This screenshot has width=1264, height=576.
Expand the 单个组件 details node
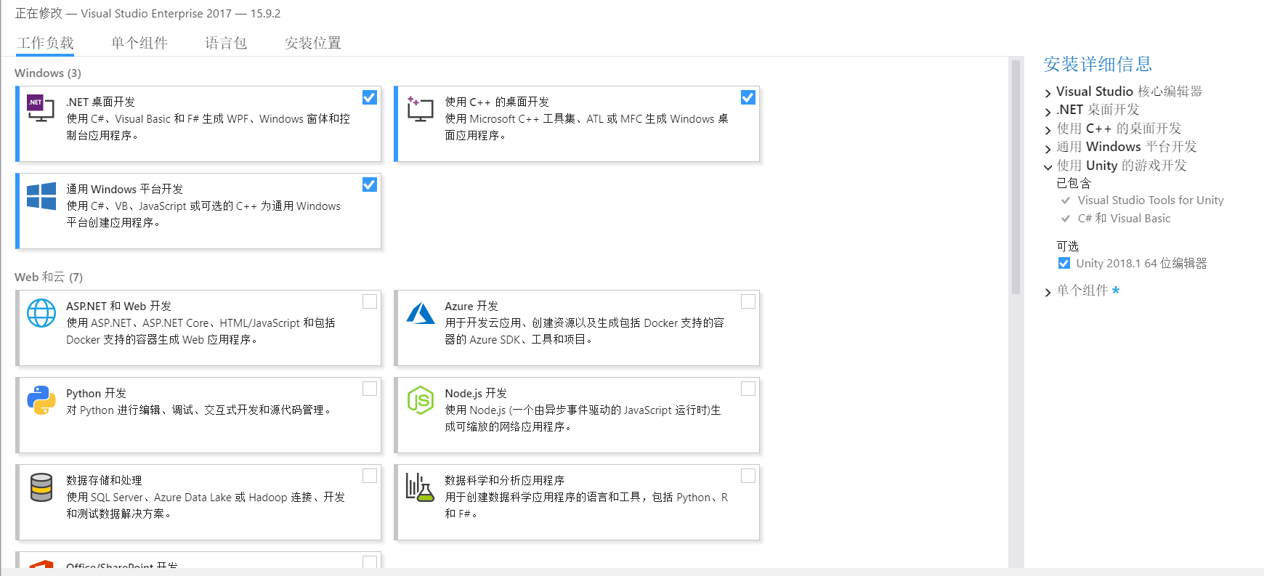click(x=1048, y=292)
